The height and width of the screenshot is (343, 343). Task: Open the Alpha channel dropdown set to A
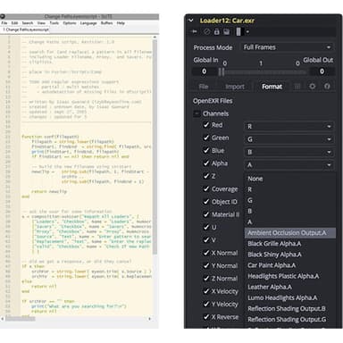[289, 165]
